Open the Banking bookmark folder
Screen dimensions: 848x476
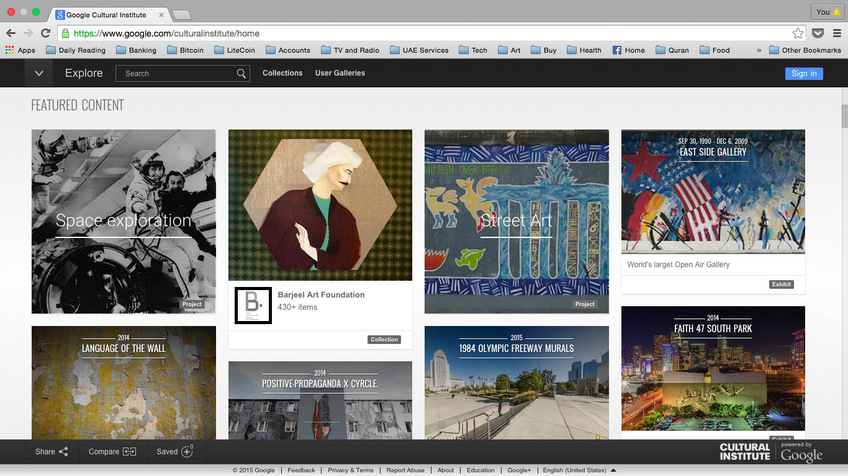[x=136, y=50]
